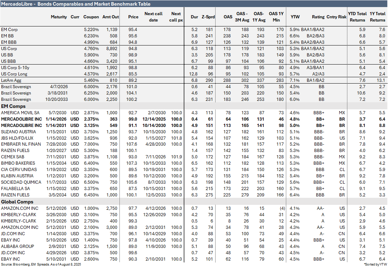Screen dimensions: 388x268
Task: Click Brazil Sovereign maturity '10/20/2033'
Action: tap(57, 99)
